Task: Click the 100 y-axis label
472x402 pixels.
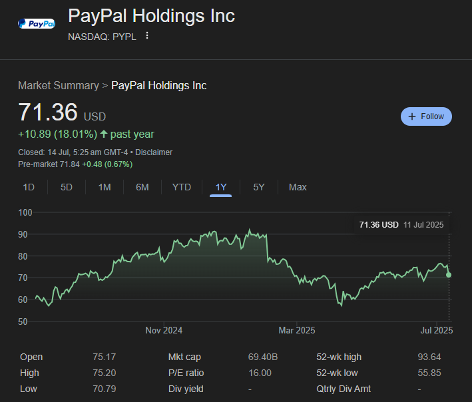Action: [25, 212]
